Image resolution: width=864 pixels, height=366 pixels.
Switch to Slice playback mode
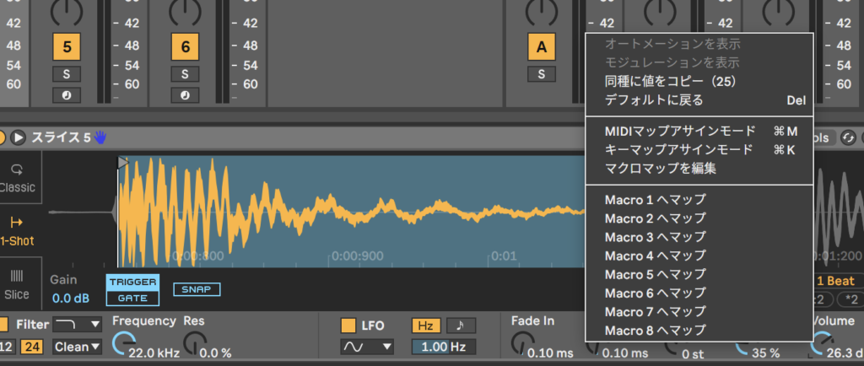coord(17,283)
